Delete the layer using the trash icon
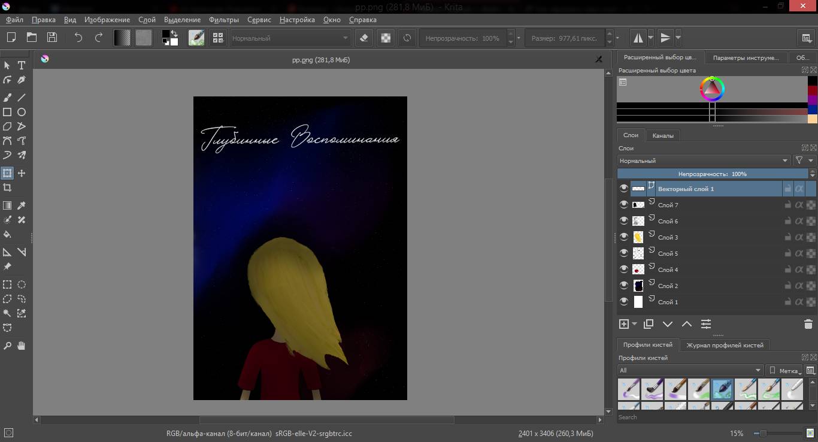 tap(808, 324)
